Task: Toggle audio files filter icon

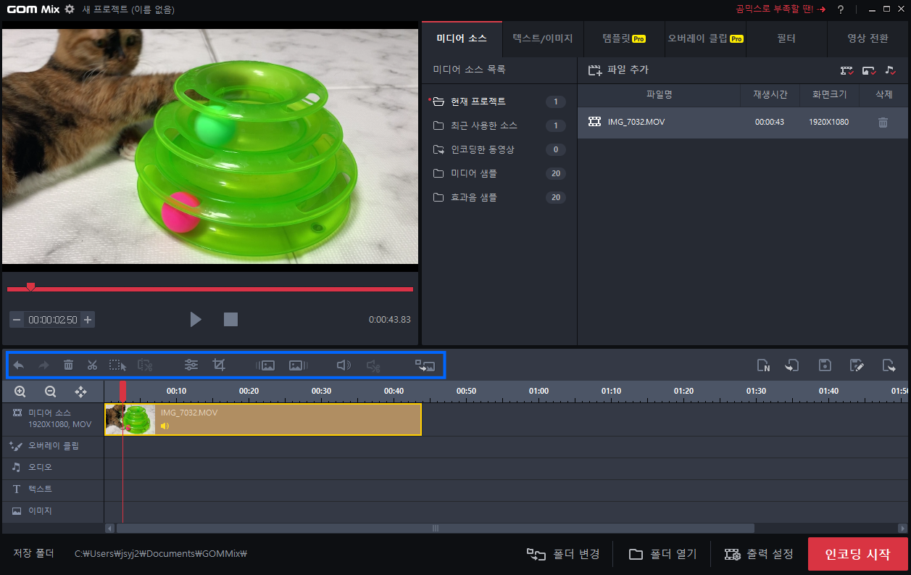Action: pos(891,70)
